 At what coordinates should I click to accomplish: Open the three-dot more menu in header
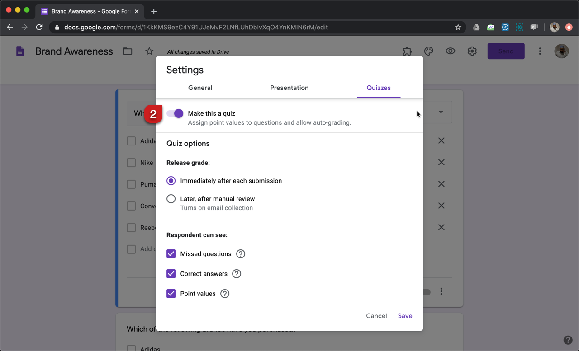click(x=540, y=51)
